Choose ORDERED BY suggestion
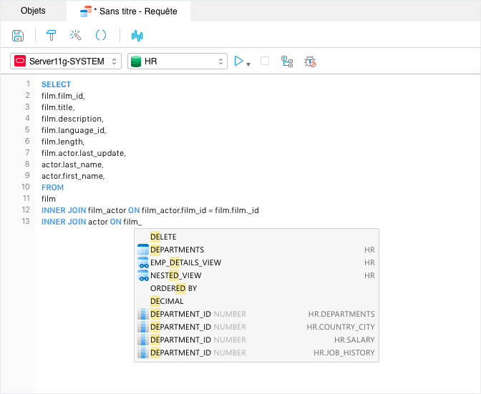481x394 pixels. pos(256,288)
